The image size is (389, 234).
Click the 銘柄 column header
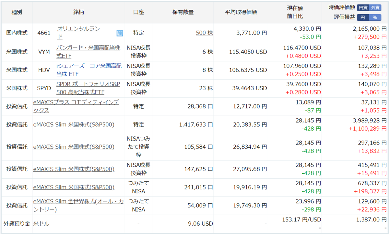78,12
